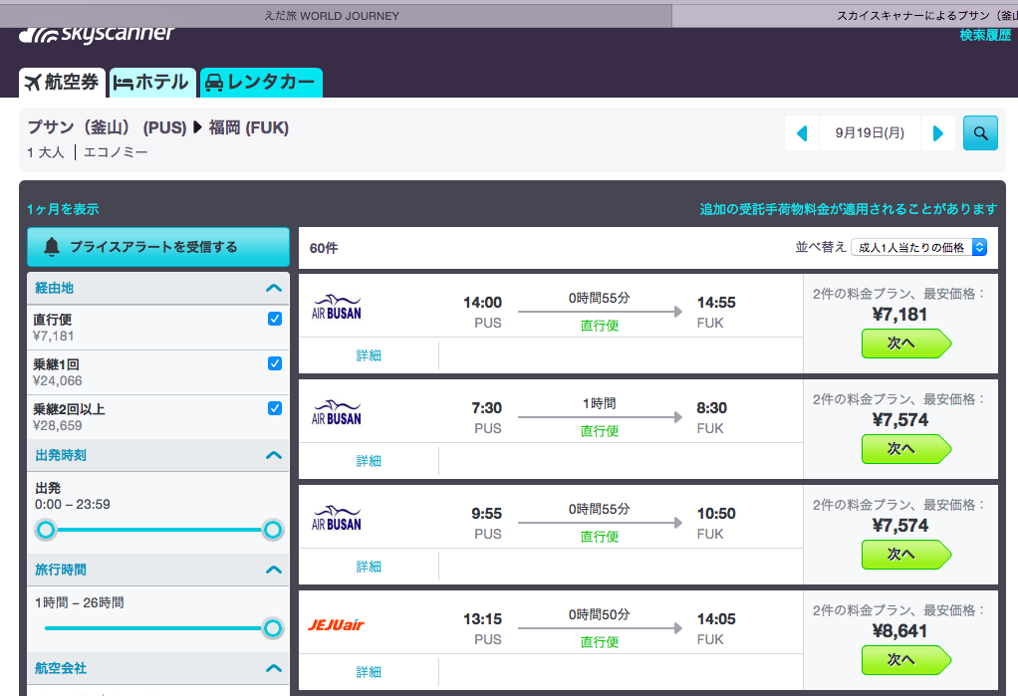Image resolution: width=1018 pixels, height=696 pixels.
Task: Click 次へ for the 7:30 flight
Action: click(905, 449)
